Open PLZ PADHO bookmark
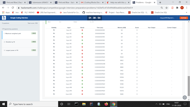 pos(28,12)
